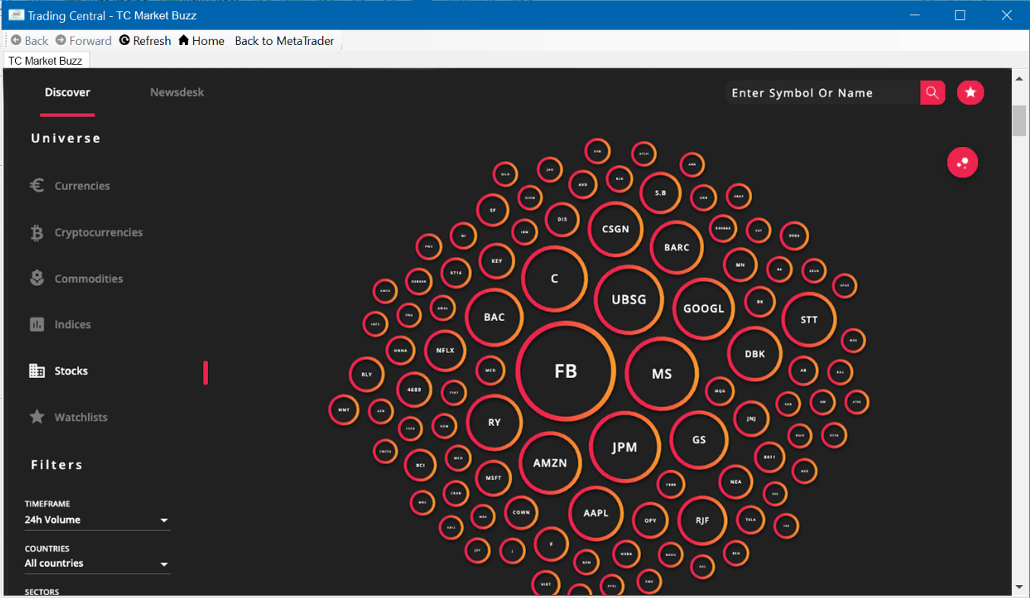Click the KEY bubble
Screen dimensions: 1030x598
[x=496, y=261]
